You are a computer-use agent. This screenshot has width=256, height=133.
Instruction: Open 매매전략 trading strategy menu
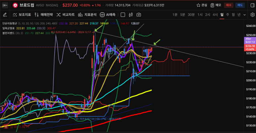(x=44, y=15)
